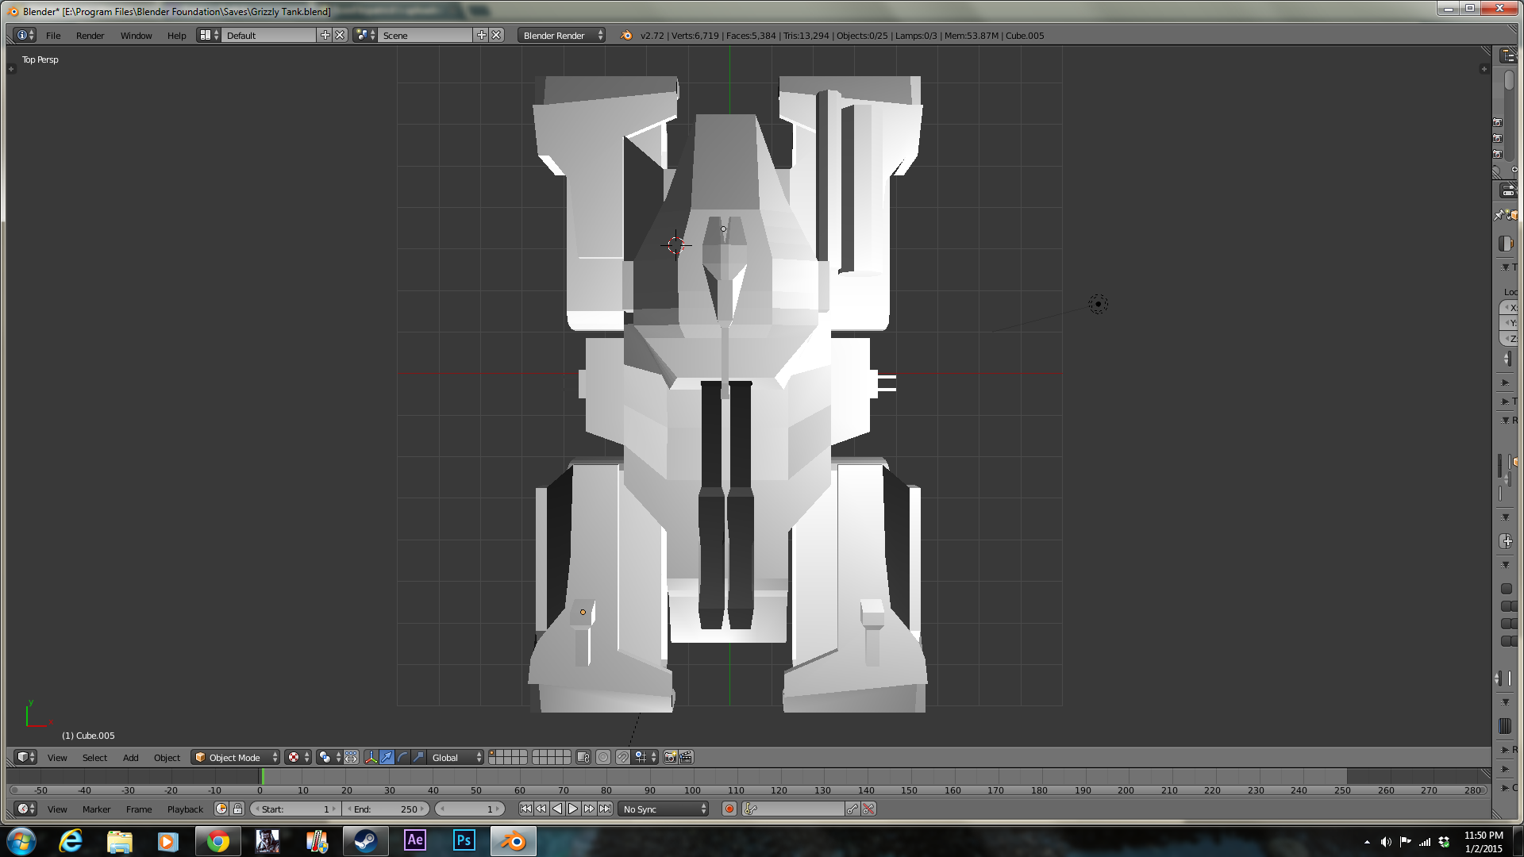Toggle use preview range clock icon
This screenshot has height=857, width=1524.
[221, 809]
